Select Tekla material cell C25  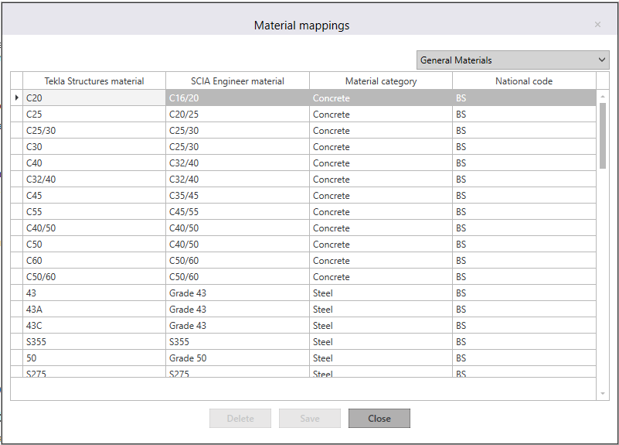coord(94,115)
